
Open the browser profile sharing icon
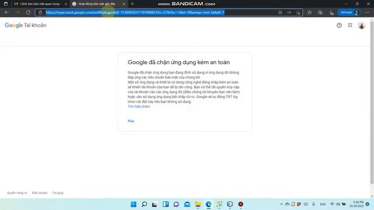pos(331,12)
